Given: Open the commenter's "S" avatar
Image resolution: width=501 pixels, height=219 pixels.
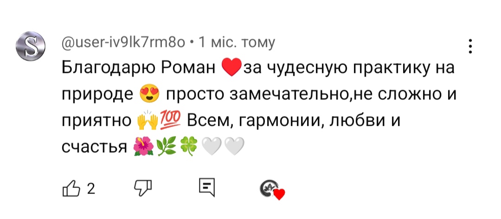Looking at the screenshot, I should (x=30, y=47).
